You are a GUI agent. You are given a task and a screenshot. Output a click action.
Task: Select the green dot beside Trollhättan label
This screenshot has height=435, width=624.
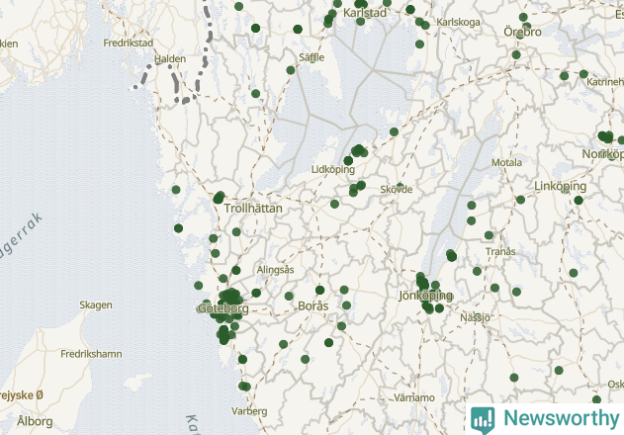219,198
